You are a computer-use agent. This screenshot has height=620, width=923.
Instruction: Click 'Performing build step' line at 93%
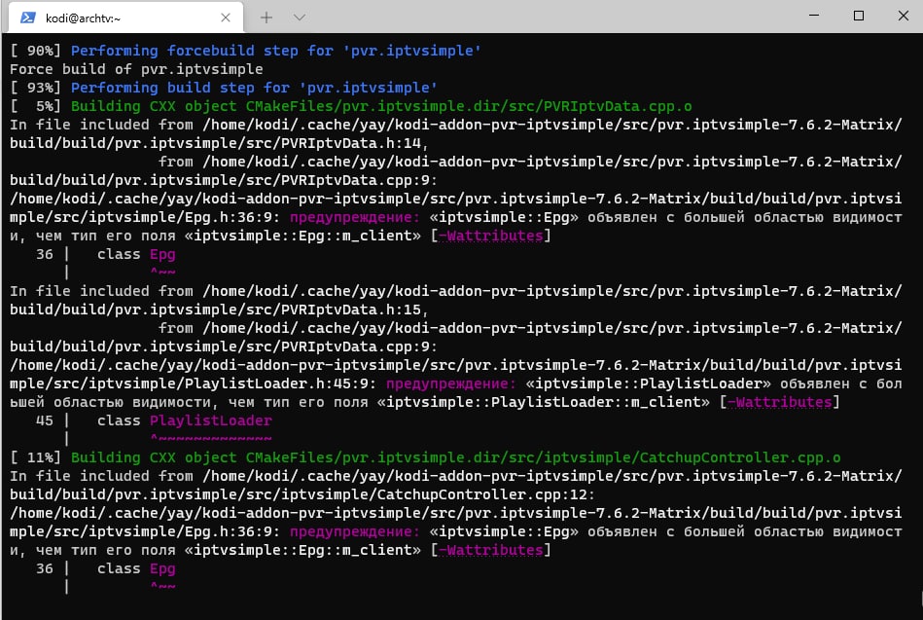click(254, 88)
